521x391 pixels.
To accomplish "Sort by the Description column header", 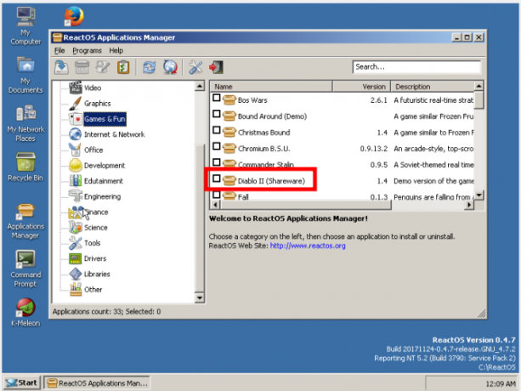I will (433, 87).
